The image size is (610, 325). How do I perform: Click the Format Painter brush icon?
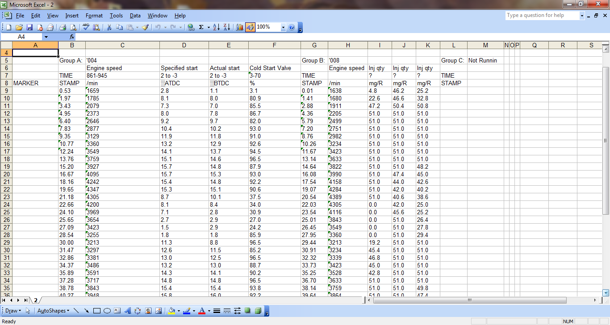click(x=145, y=27)
